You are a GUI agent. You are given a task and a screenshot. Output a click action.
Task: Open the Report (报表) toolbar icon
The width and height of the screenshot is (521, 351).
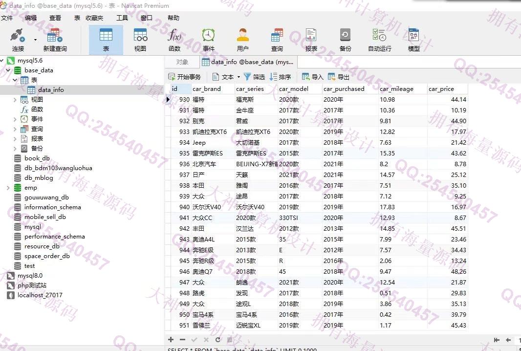pos(311,40)
